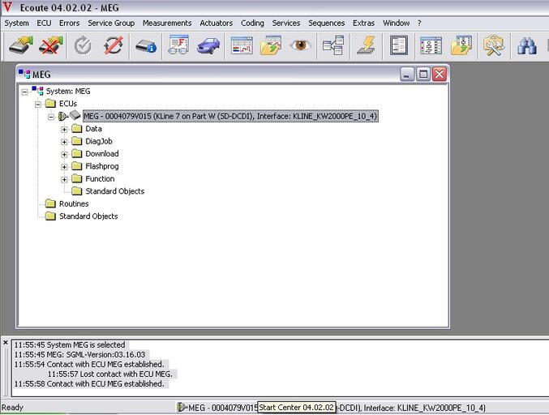Screen dimensions: 549x415
Task: Close the message log pane with X
Action: pos(5,343)
